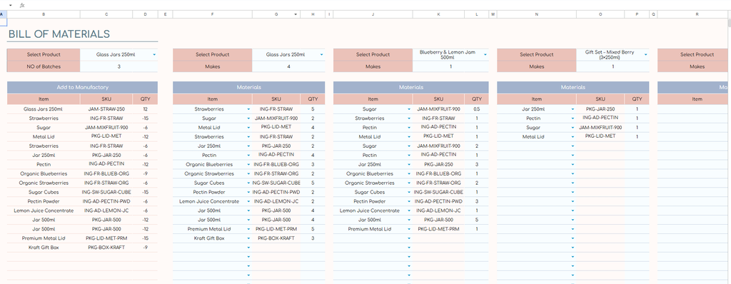Viewport: 731px width, 284px height.
Task: Click the Makes value cell showing 4
Action: pos(288,66)
